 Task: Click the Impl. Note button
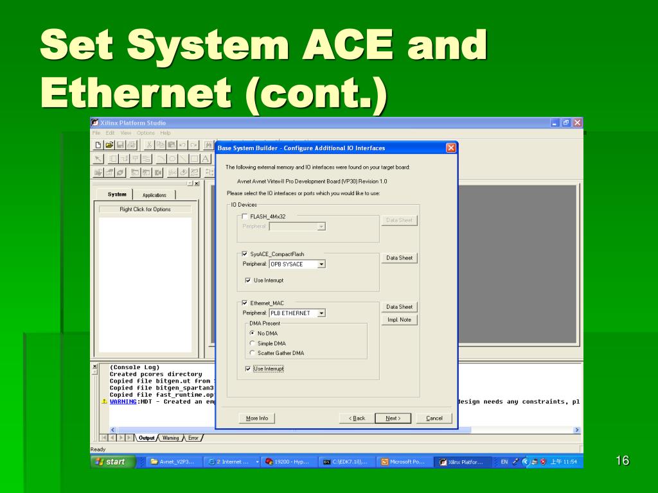[x=399, y=320]
